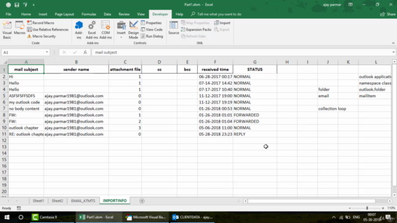Click XML Import
Image resolution: width=397 pixels, height=223 pixels.
[x=222, y=23]
